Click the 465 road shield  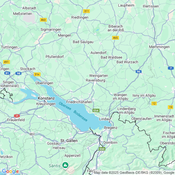pos(116,38)
